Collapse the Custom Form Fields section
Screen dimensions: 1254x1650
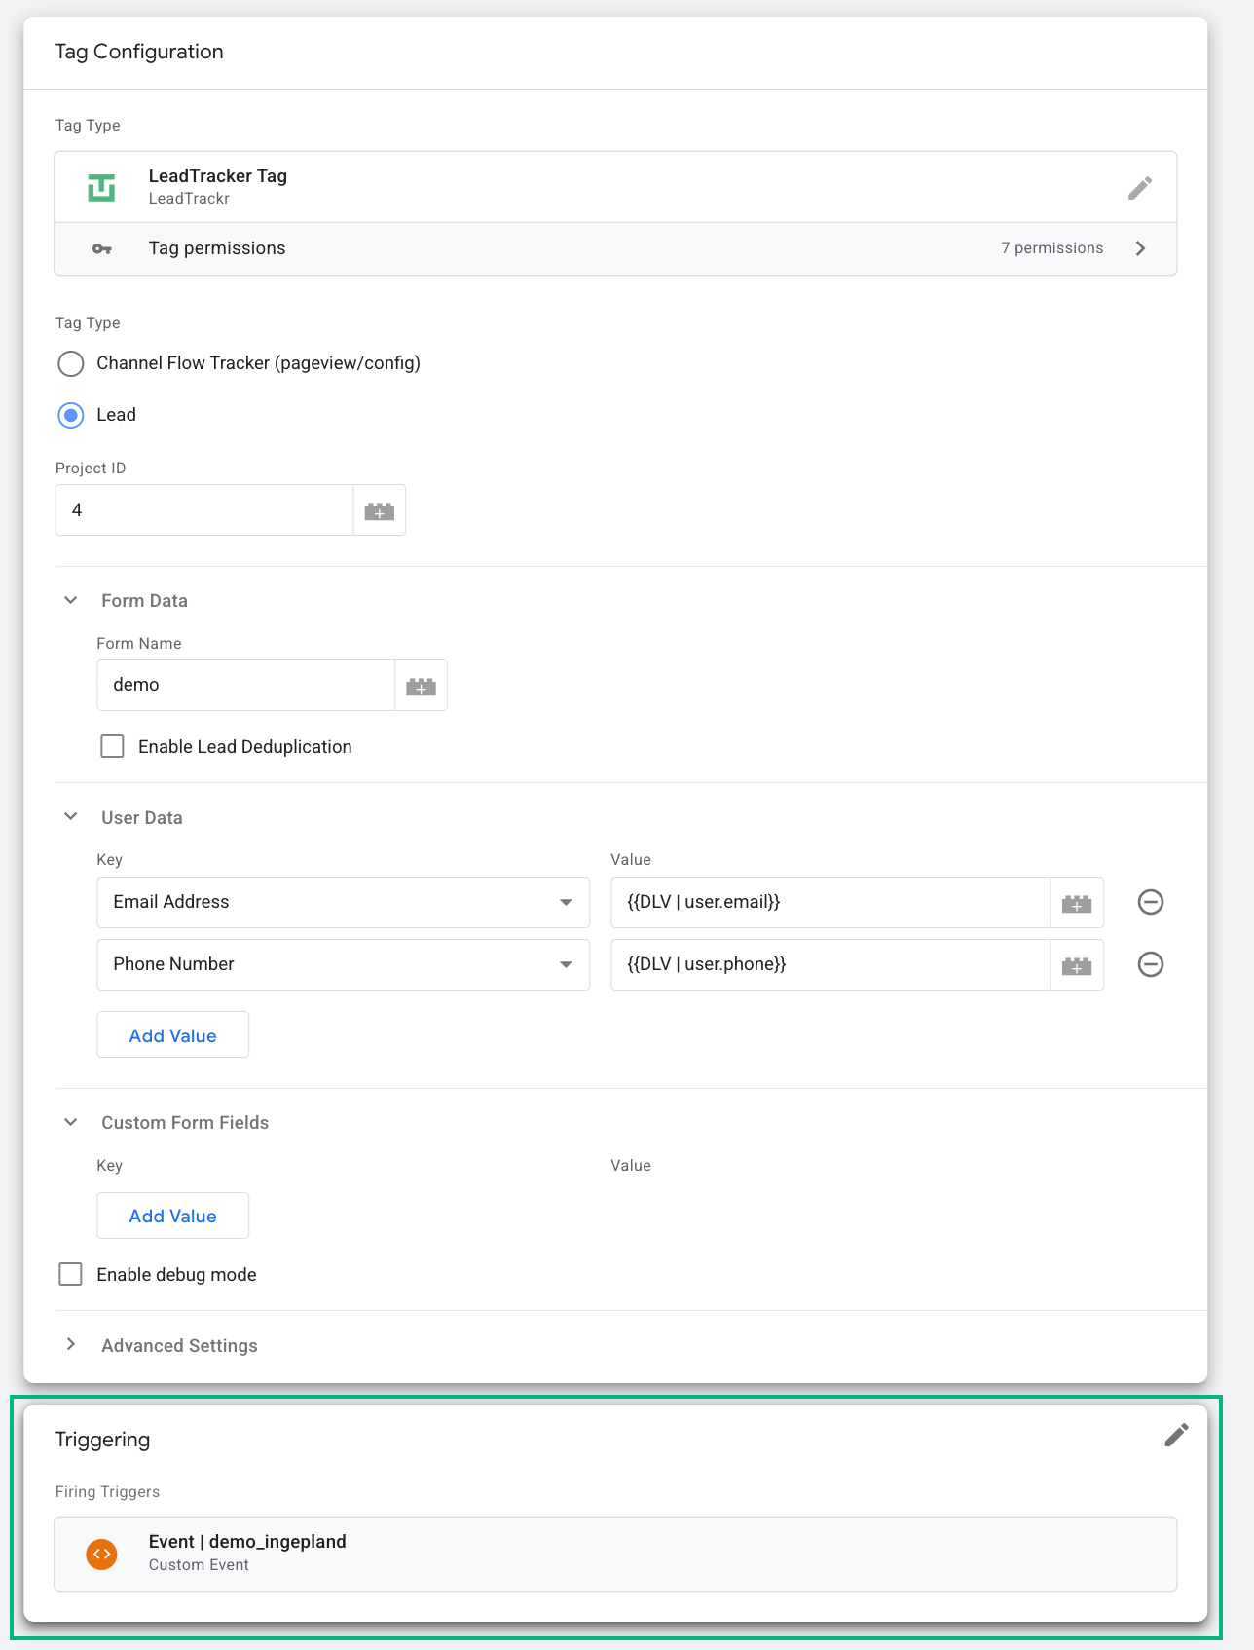[71, 1122]
